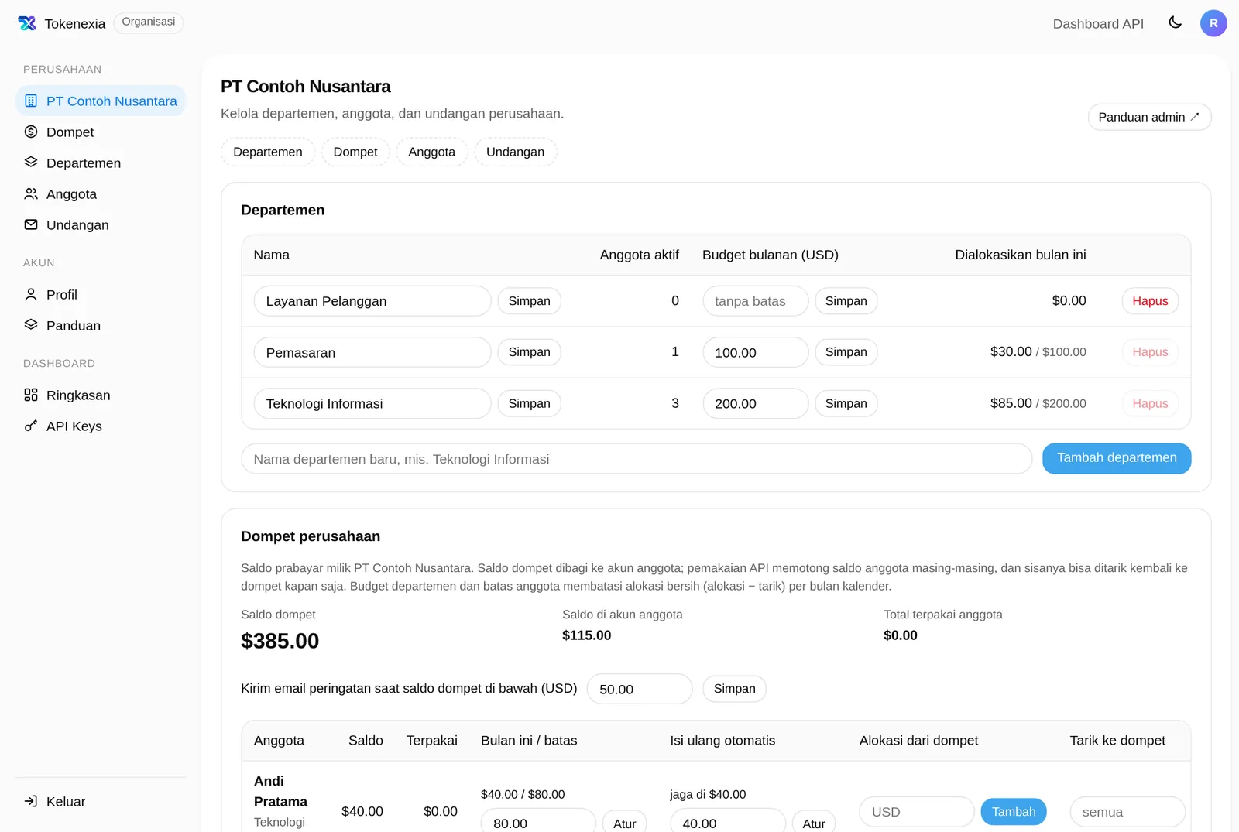The image size is (1239, 832).
Task: Jump to the Departemen section chip
Action: click(268, 152)
